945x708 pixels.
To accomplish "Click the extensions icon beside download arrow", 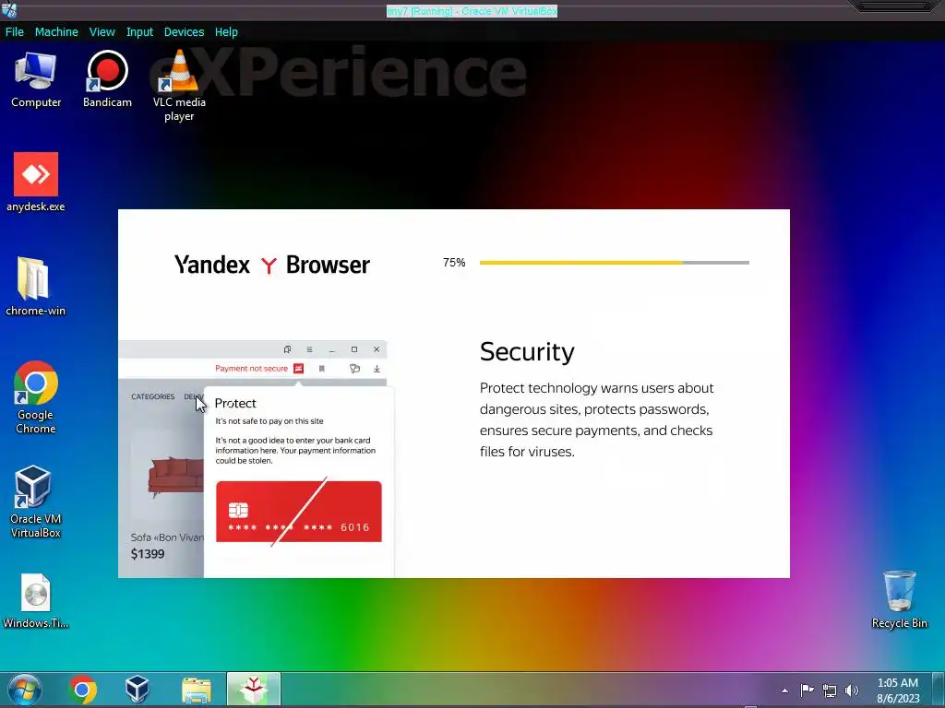I will click(355, 369).
